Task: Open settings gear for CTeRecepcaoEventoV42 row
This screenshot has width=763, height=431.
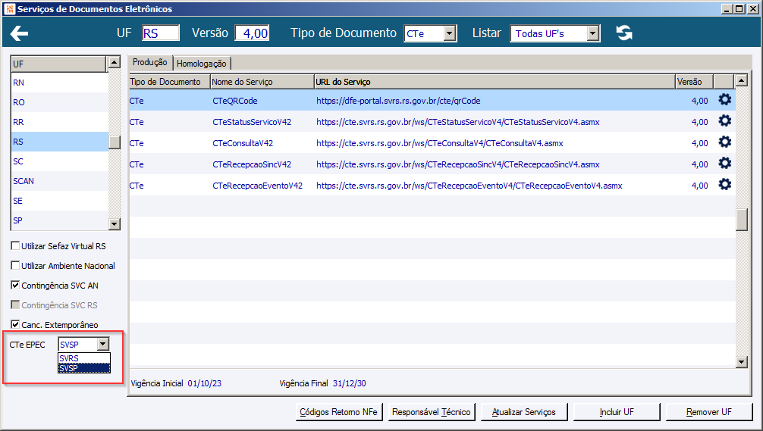Action: (724, 185)
